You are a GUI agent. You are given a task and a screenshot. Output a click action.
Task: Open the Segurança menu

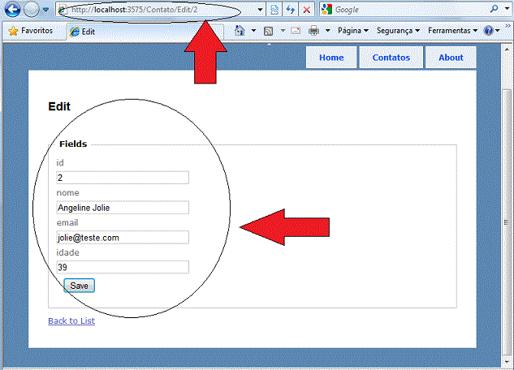(x=398, y=31)
